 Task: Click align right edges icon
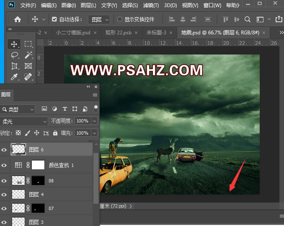click(193, 19)
